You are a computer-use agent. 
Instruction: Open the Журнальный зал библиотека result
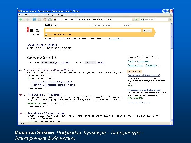tap(44, 95)
